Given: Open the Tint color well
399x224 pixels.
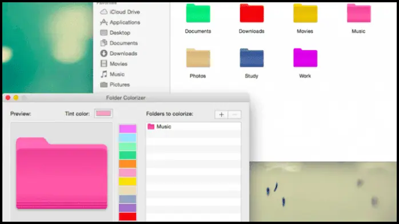Looking at the screenshot, I should point(103,113).
